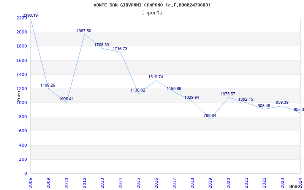Screen dimensions: 304x190
Task: Select the 1768.33 data label
Action: tap(102, 45)
